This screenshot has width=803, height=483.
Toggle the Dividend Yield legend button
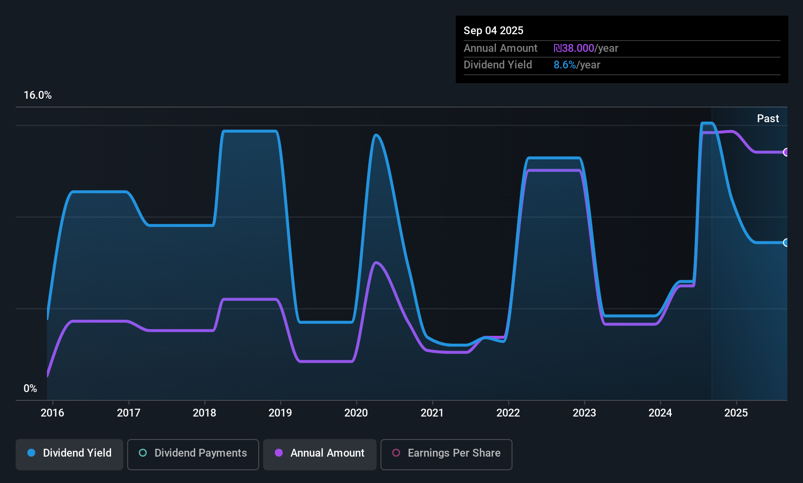coord(69,453)
